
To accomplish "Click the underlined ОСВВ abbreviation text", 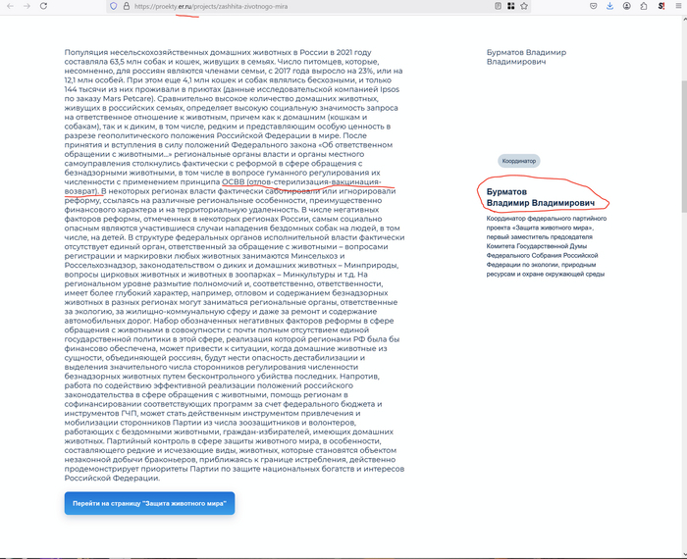I will point(233,180).
